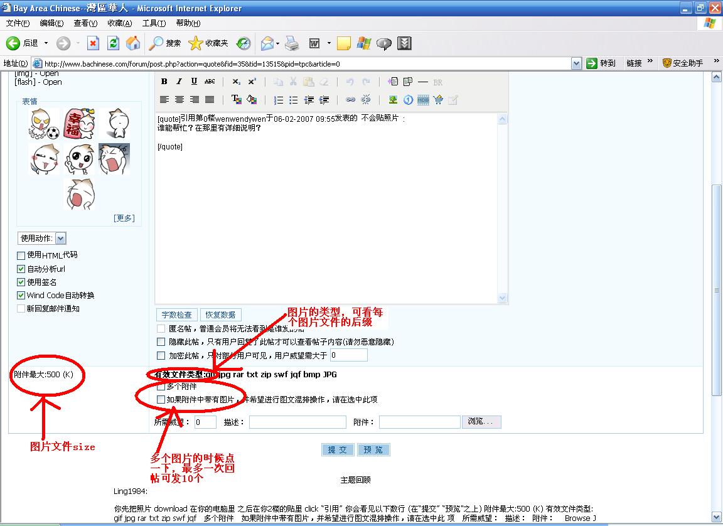Toggle bold formatting in the post editor
Image resolution: width=723 pixels, height=526 pixels.
[164, 82]
